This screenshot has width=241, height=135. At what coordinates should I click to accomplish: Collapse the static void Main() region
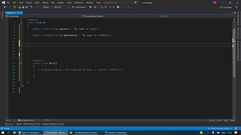pyautogui.click(x=21, y=63)
